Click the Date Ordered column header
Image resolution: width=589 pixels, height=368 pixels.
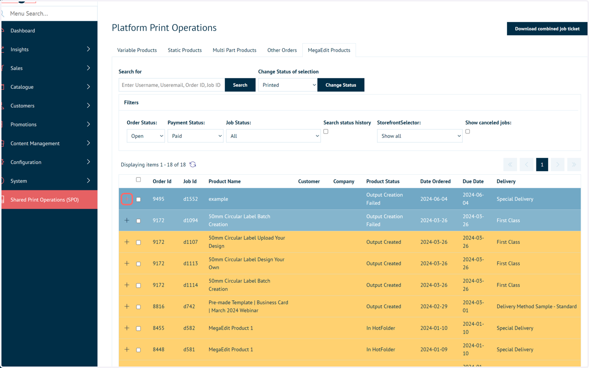pos(435,182)
